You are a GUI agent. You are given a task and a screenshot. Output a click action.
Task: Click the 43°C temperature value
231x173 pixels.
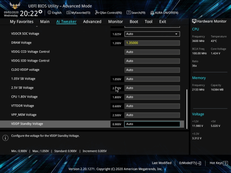(214, 41)
